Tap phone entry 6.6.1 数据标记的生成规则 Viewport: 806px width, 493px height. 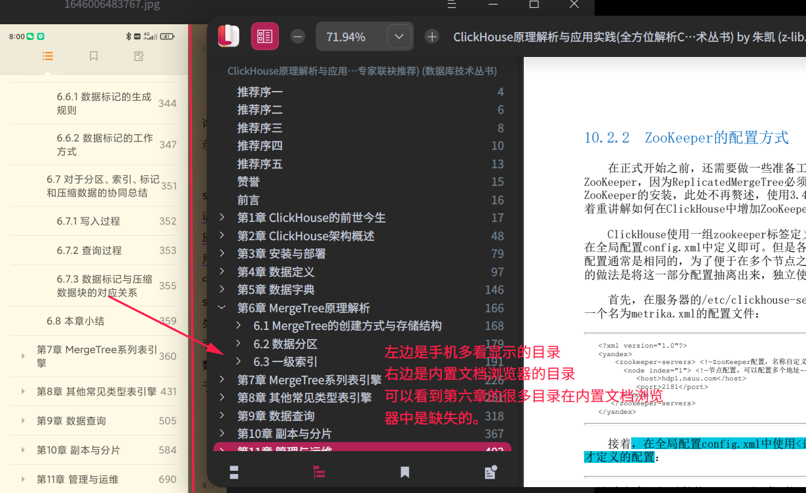[104, 103]
